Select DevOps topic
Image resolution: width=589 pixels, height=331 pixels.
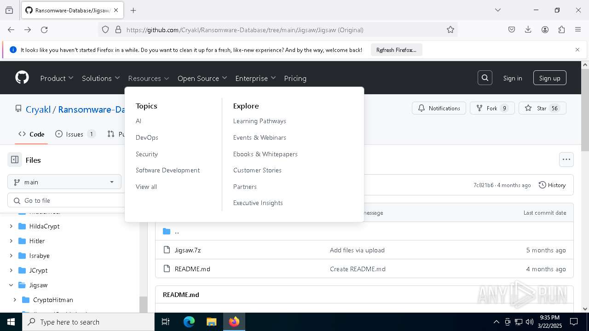pyautogui.click(x=147, y=137)
